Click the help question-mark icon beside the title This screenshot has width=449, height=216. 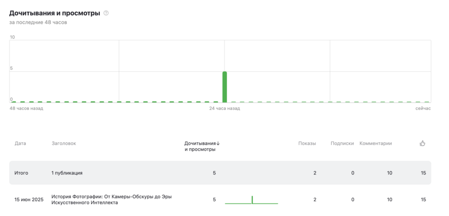point(106,13)
